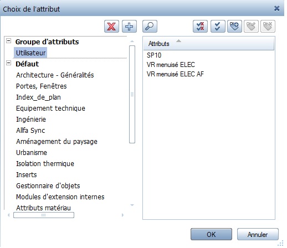Click the deselect all checkmarks icon
This screenshot has height=248, width=287.
(x=200, y=27)
